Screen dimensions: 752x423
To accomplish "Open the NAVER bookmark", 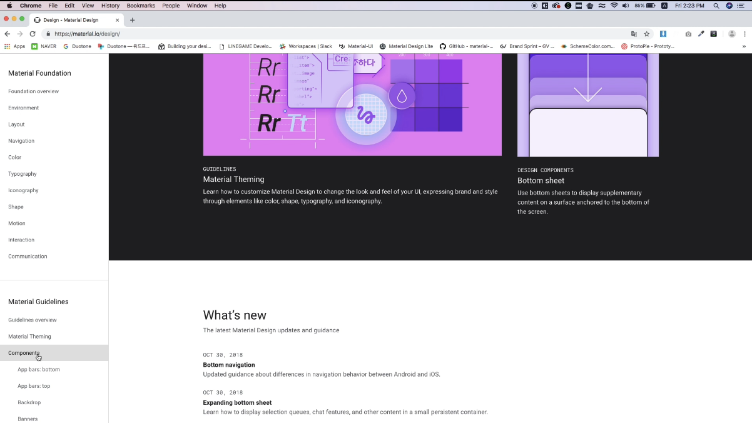I will 44,46.
